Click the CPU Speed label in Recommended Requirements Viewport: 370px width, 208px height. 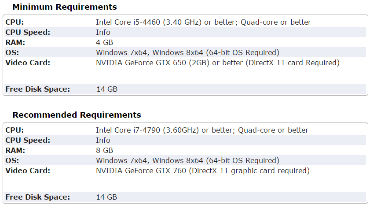pos(28,140)
